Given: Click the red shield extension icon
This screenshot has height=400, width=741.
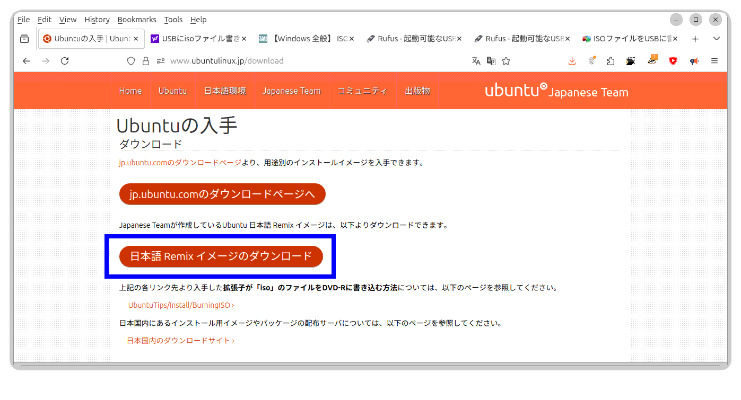Looking at the screenshot, I should pos(673,61).
